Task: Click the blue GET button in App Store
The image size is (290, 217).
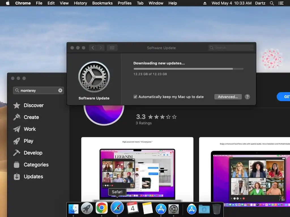Action: pos(284,97)
